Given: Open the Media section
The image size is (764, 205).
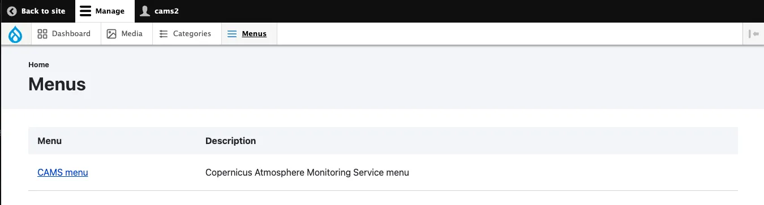Looking at the screenshot, I should (x=127, y=34).
